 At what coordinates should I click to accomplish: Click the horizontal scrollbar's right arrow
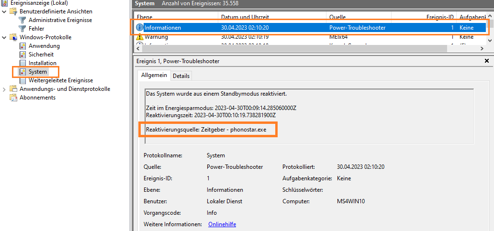coord(482,48)
